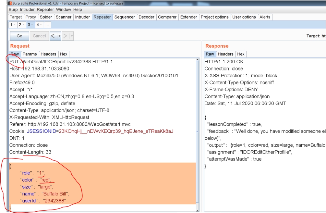Switch to the Scanner tab

(63, 17)
